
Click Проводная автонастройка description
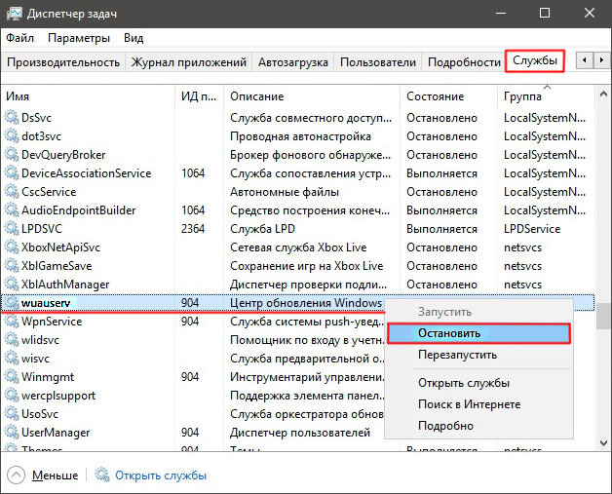pyautogui.click(x=300, y=136)
